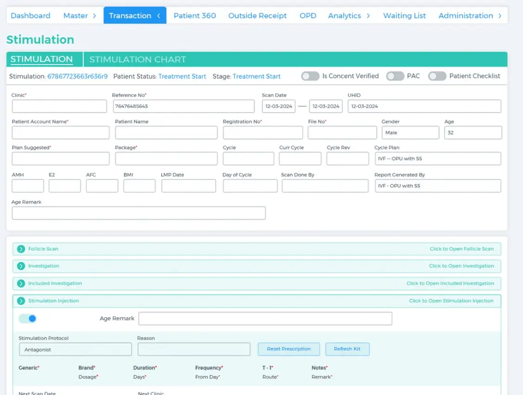Open the Included Investigation chevron icon
Screen dimensions: 523x395
pyautogui.click(x=20, y=283)
